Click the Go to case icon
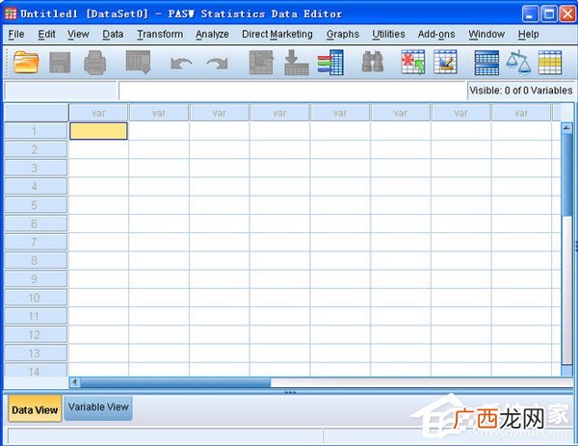Screen dimensions: 578x446 [x=261, y=63]
